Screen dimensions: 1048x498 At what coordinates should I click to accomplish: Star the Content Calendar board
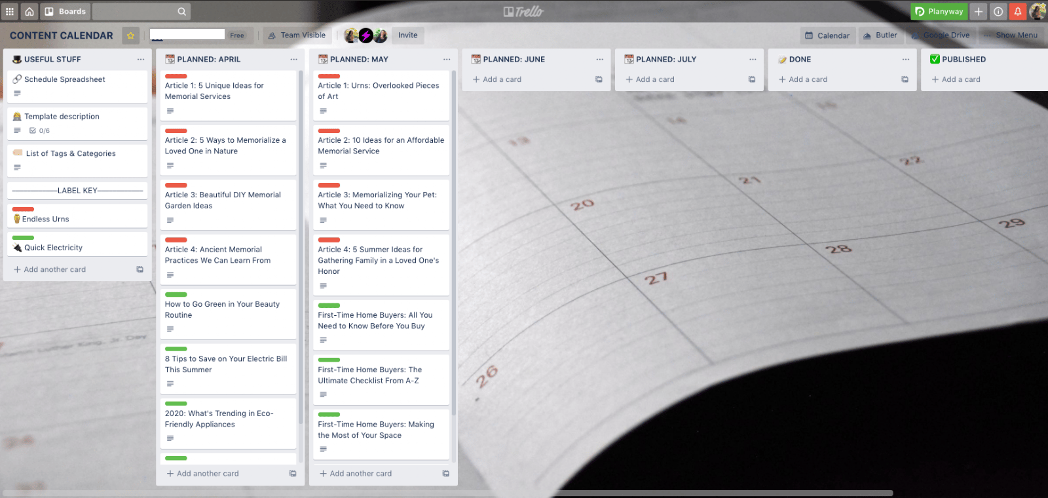[131, 35]
